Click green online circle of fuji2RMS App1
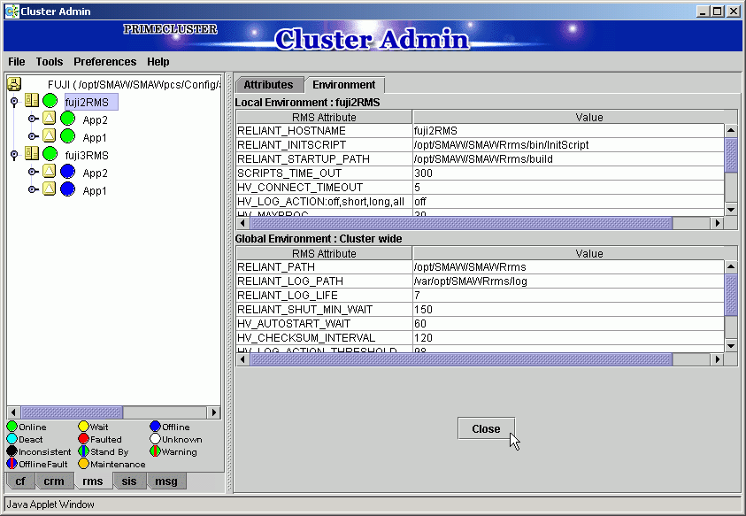This screenshot has height=516, width=746. coord(68,136)
